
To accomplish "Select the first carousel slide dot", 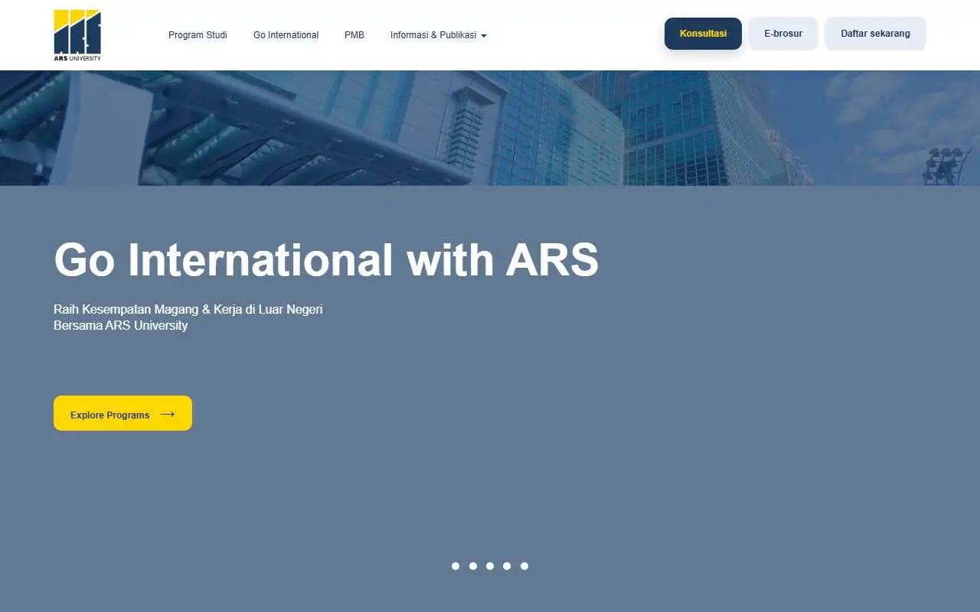I will 456,566.
